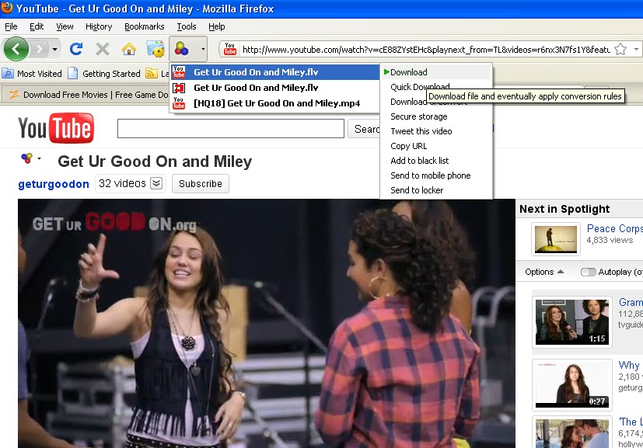Choose Copy URL option

[436, 146]
